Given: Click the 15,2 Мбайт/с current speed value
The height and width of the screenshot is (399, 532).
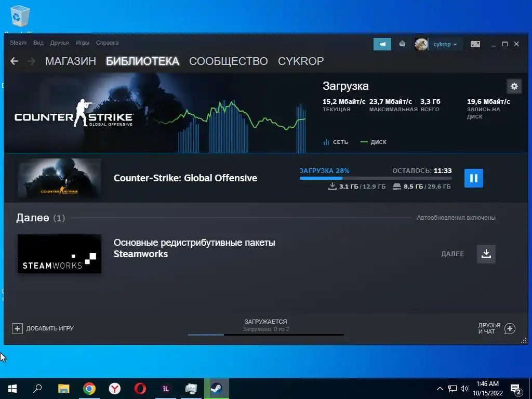Looking at the screenshot, I should point(344,101).
